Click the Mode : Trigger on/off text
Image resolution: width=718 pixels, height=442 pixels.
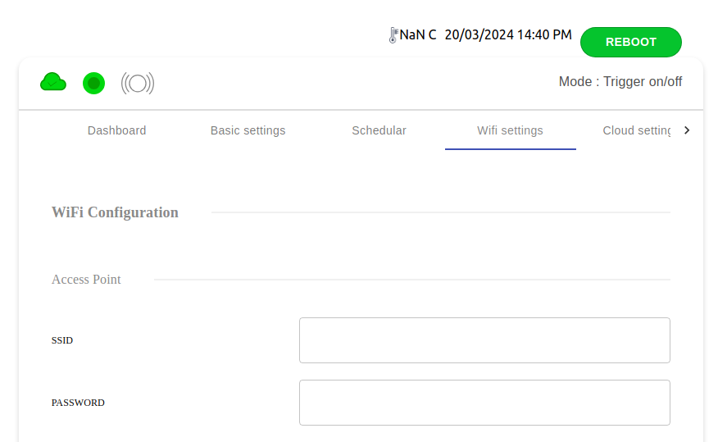620,82
